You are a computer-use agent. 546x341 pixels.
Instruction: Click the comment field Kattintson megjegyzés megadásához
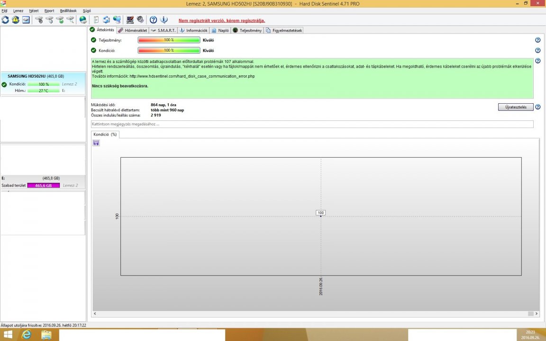click(x=312, y=124)
